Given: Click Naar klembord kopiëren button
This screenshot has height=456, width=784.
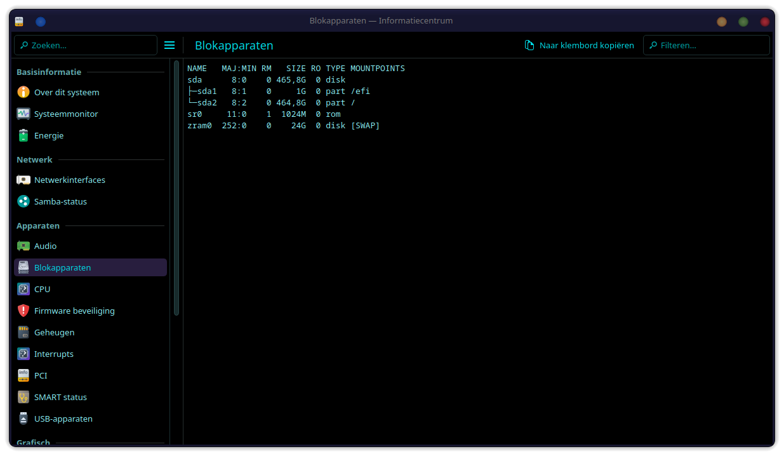Looking at the screenshot, I should [x=579, y=45].
